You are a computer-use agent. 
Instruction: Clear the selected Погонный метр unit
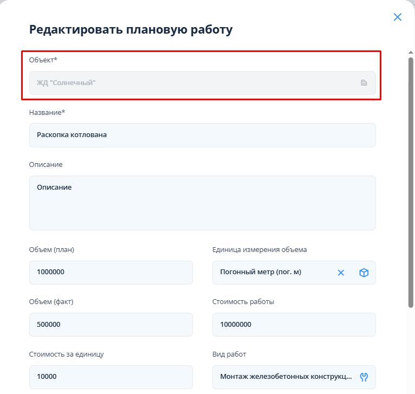pyautogui.click(x=341, y=273)
